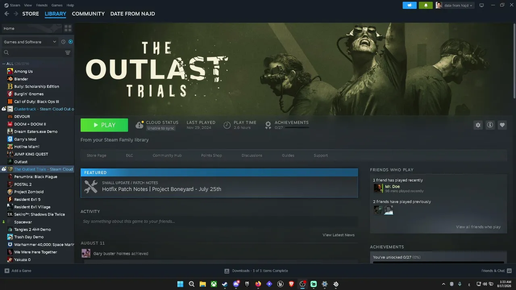The height and width of the screenshot is (290, 516).
Task: Switch library to collections grid view
Action: point(68,28)
